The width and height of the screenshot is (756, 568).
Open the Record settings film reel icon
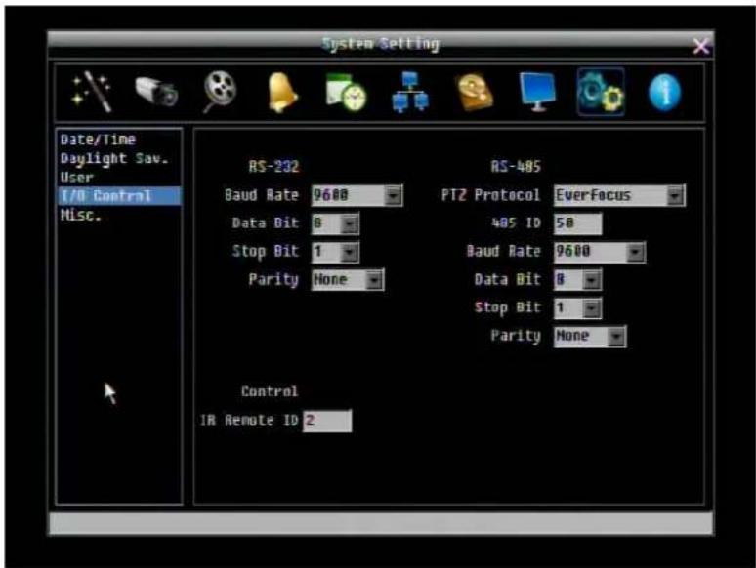[220, 92]
